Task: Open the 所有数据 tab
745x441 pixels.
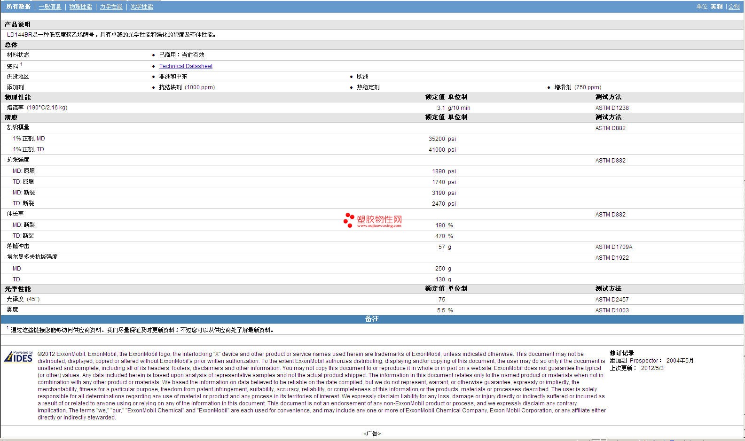Action: [x=18, y=7]
